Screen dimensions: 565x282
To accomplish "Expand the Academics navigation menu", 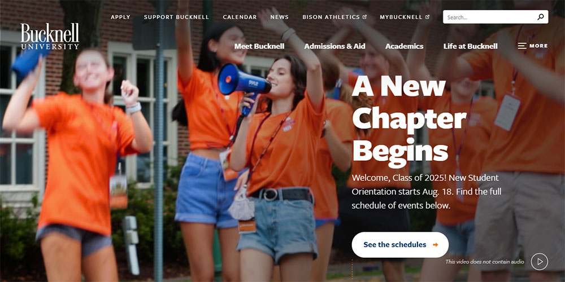I will coord(405,46).
